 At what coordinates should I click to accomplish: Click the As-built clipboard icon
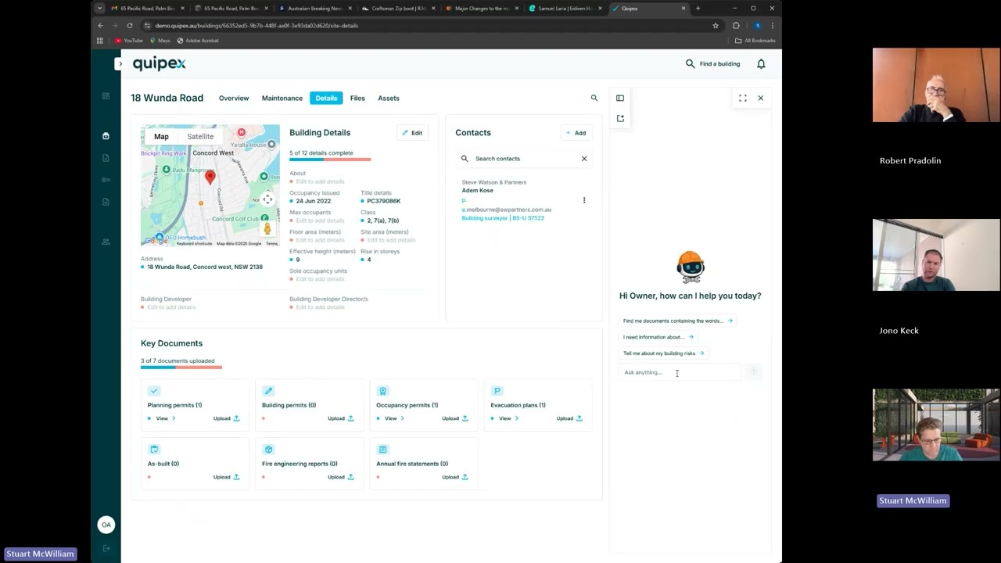[154, 450]
